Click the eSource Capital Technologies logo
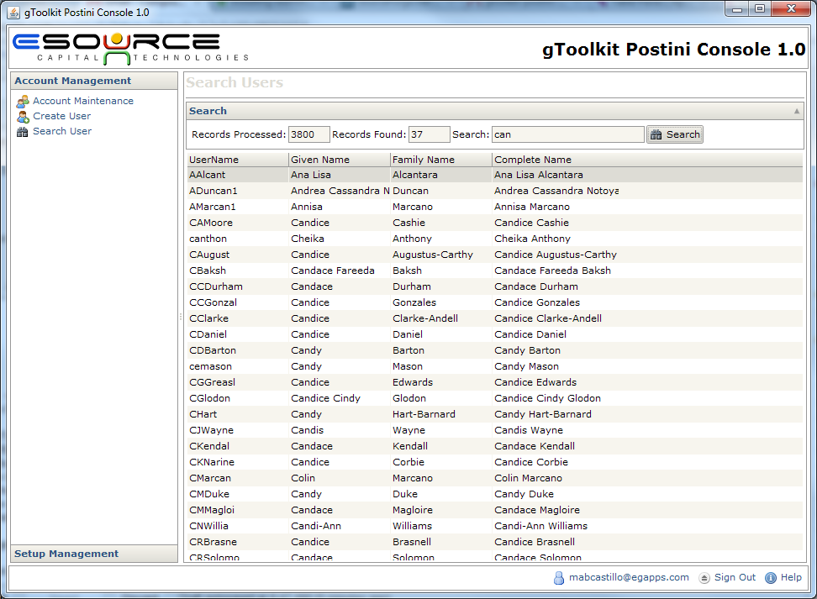The image size is (817, 599). coord(130,49)
